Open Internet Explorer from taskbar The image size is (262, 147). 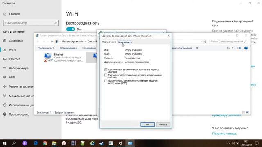[92, 143]
